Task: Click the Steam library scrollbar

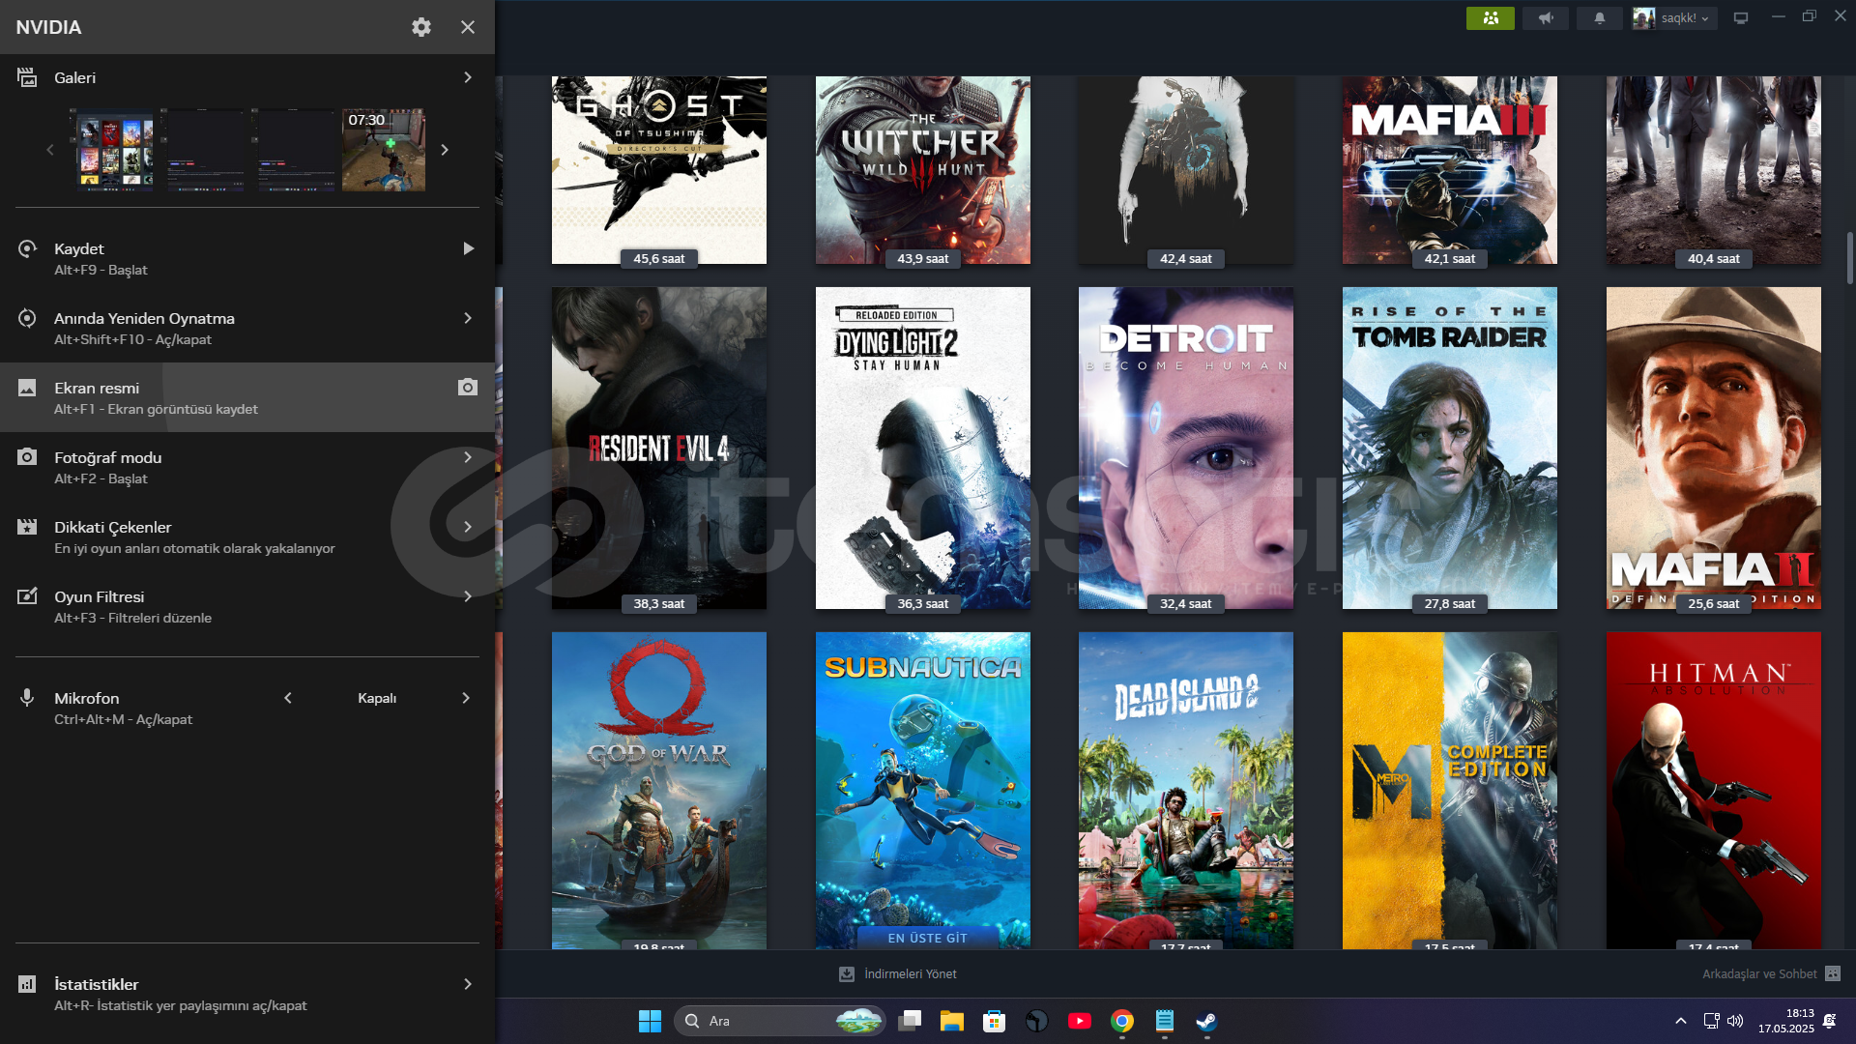Action: pos(1849,257)
